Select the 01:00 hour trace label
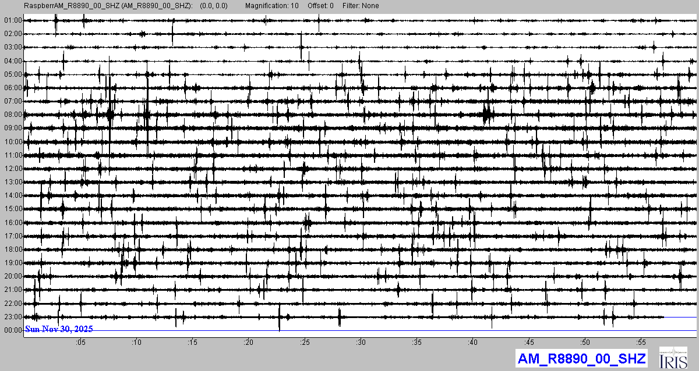The image size is (699, 371). click(13, 20)
